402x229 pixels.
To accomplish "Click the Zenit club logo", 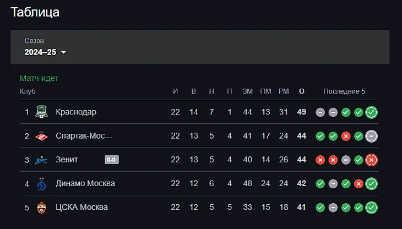I will 42,160.
